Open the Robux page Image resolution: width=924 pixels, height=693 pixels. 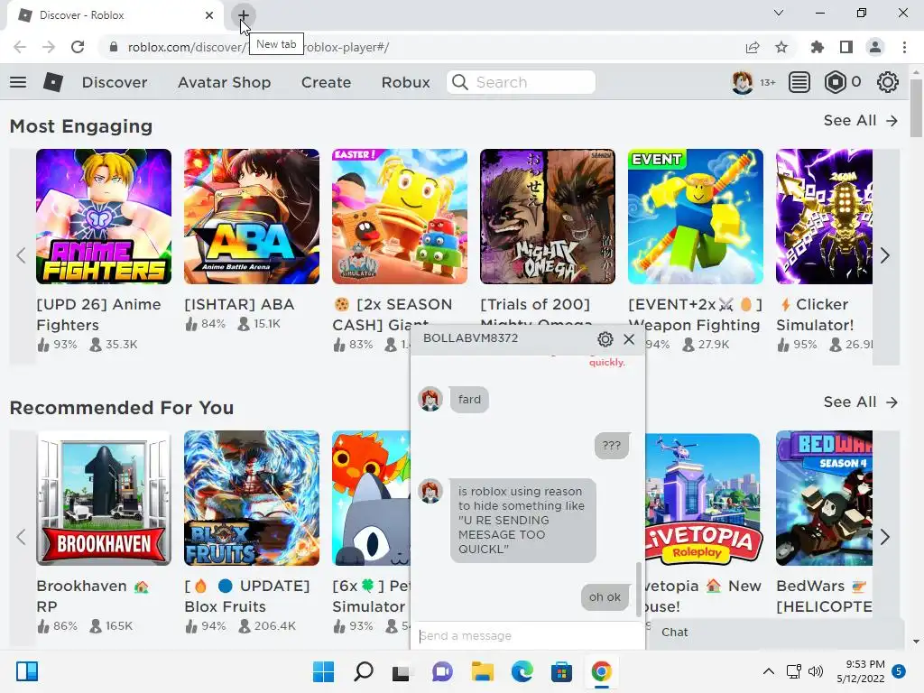(405, 82)
